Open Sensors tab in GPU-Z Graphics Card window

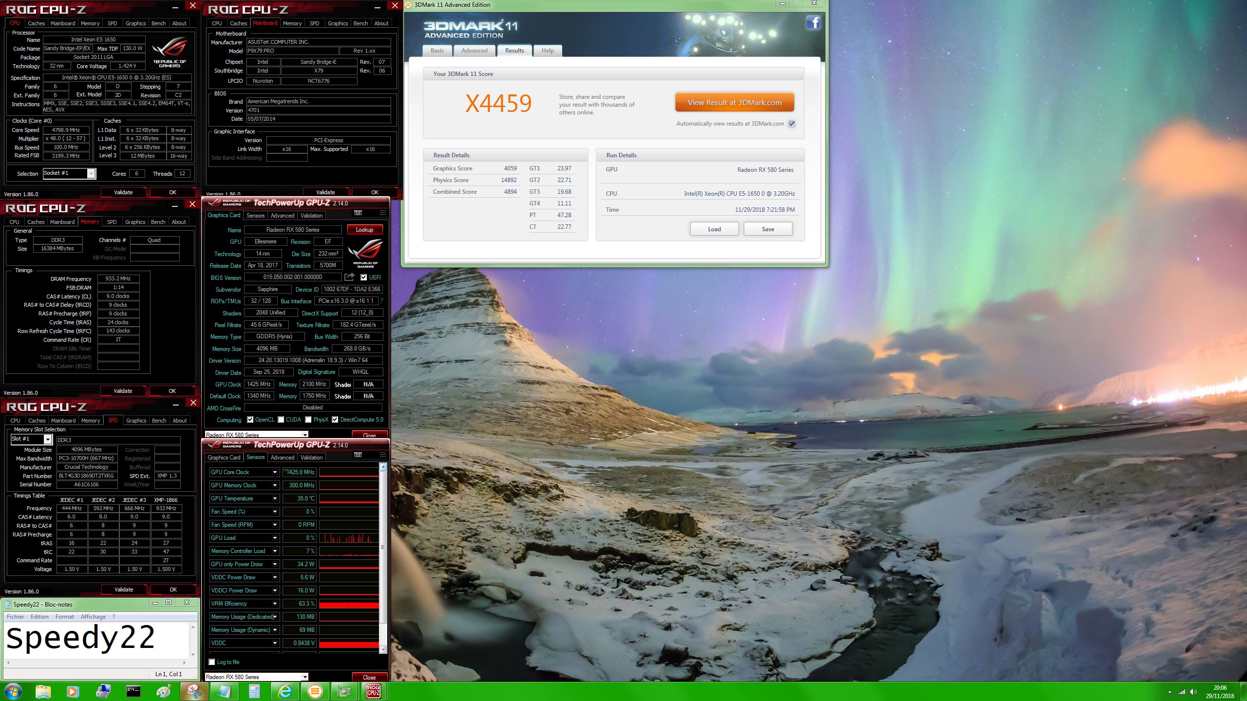click(255, 216)
